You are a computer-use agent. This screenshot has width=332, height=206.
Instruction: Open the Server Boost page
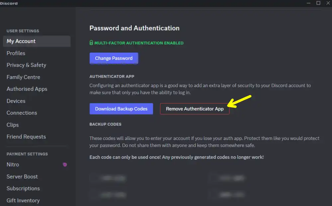tap(22, 176)
